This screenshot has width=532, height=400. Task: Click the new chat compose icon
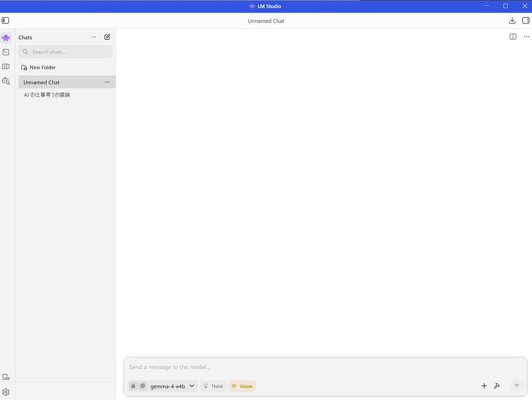pos(107,37)
